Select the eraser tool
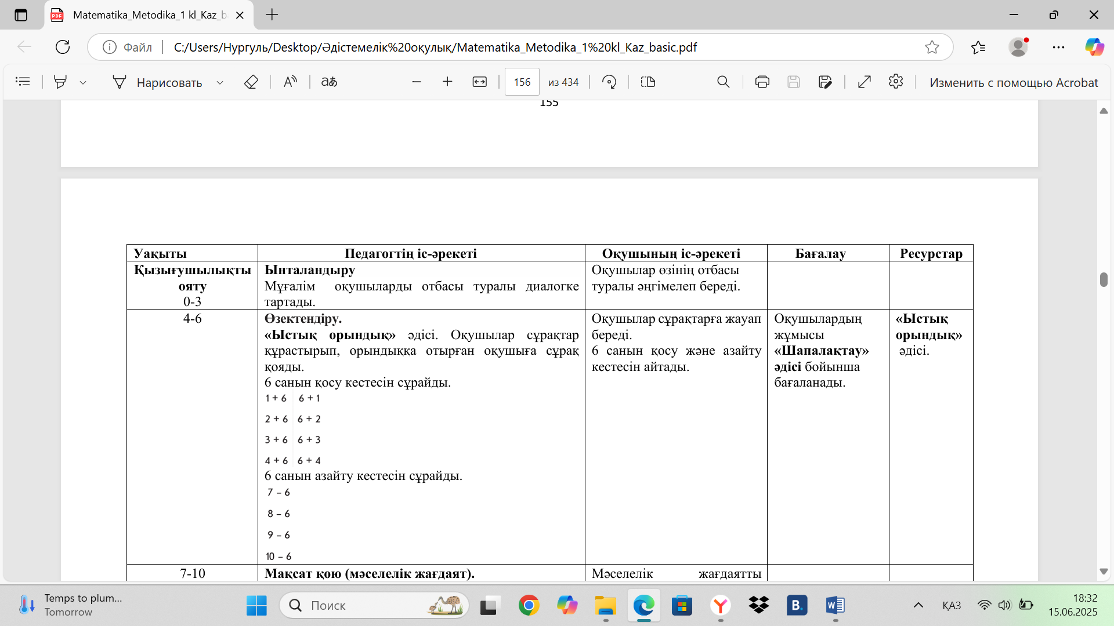 point(251,82)
